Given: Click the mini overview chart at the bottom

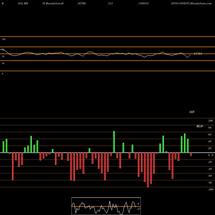Looking at the screenshot, I should tap(106, 206).
